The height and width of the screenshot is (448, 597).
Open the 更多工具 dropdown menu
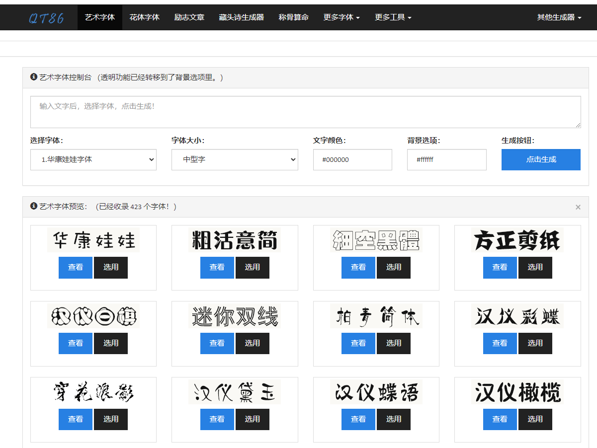393,17
